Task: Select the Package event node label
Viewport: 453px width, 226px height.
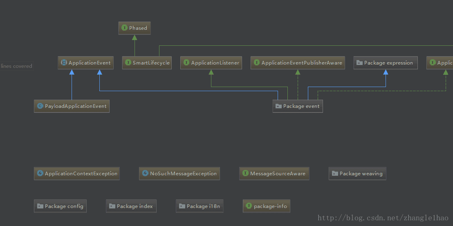Action: [x=301, y=106]
